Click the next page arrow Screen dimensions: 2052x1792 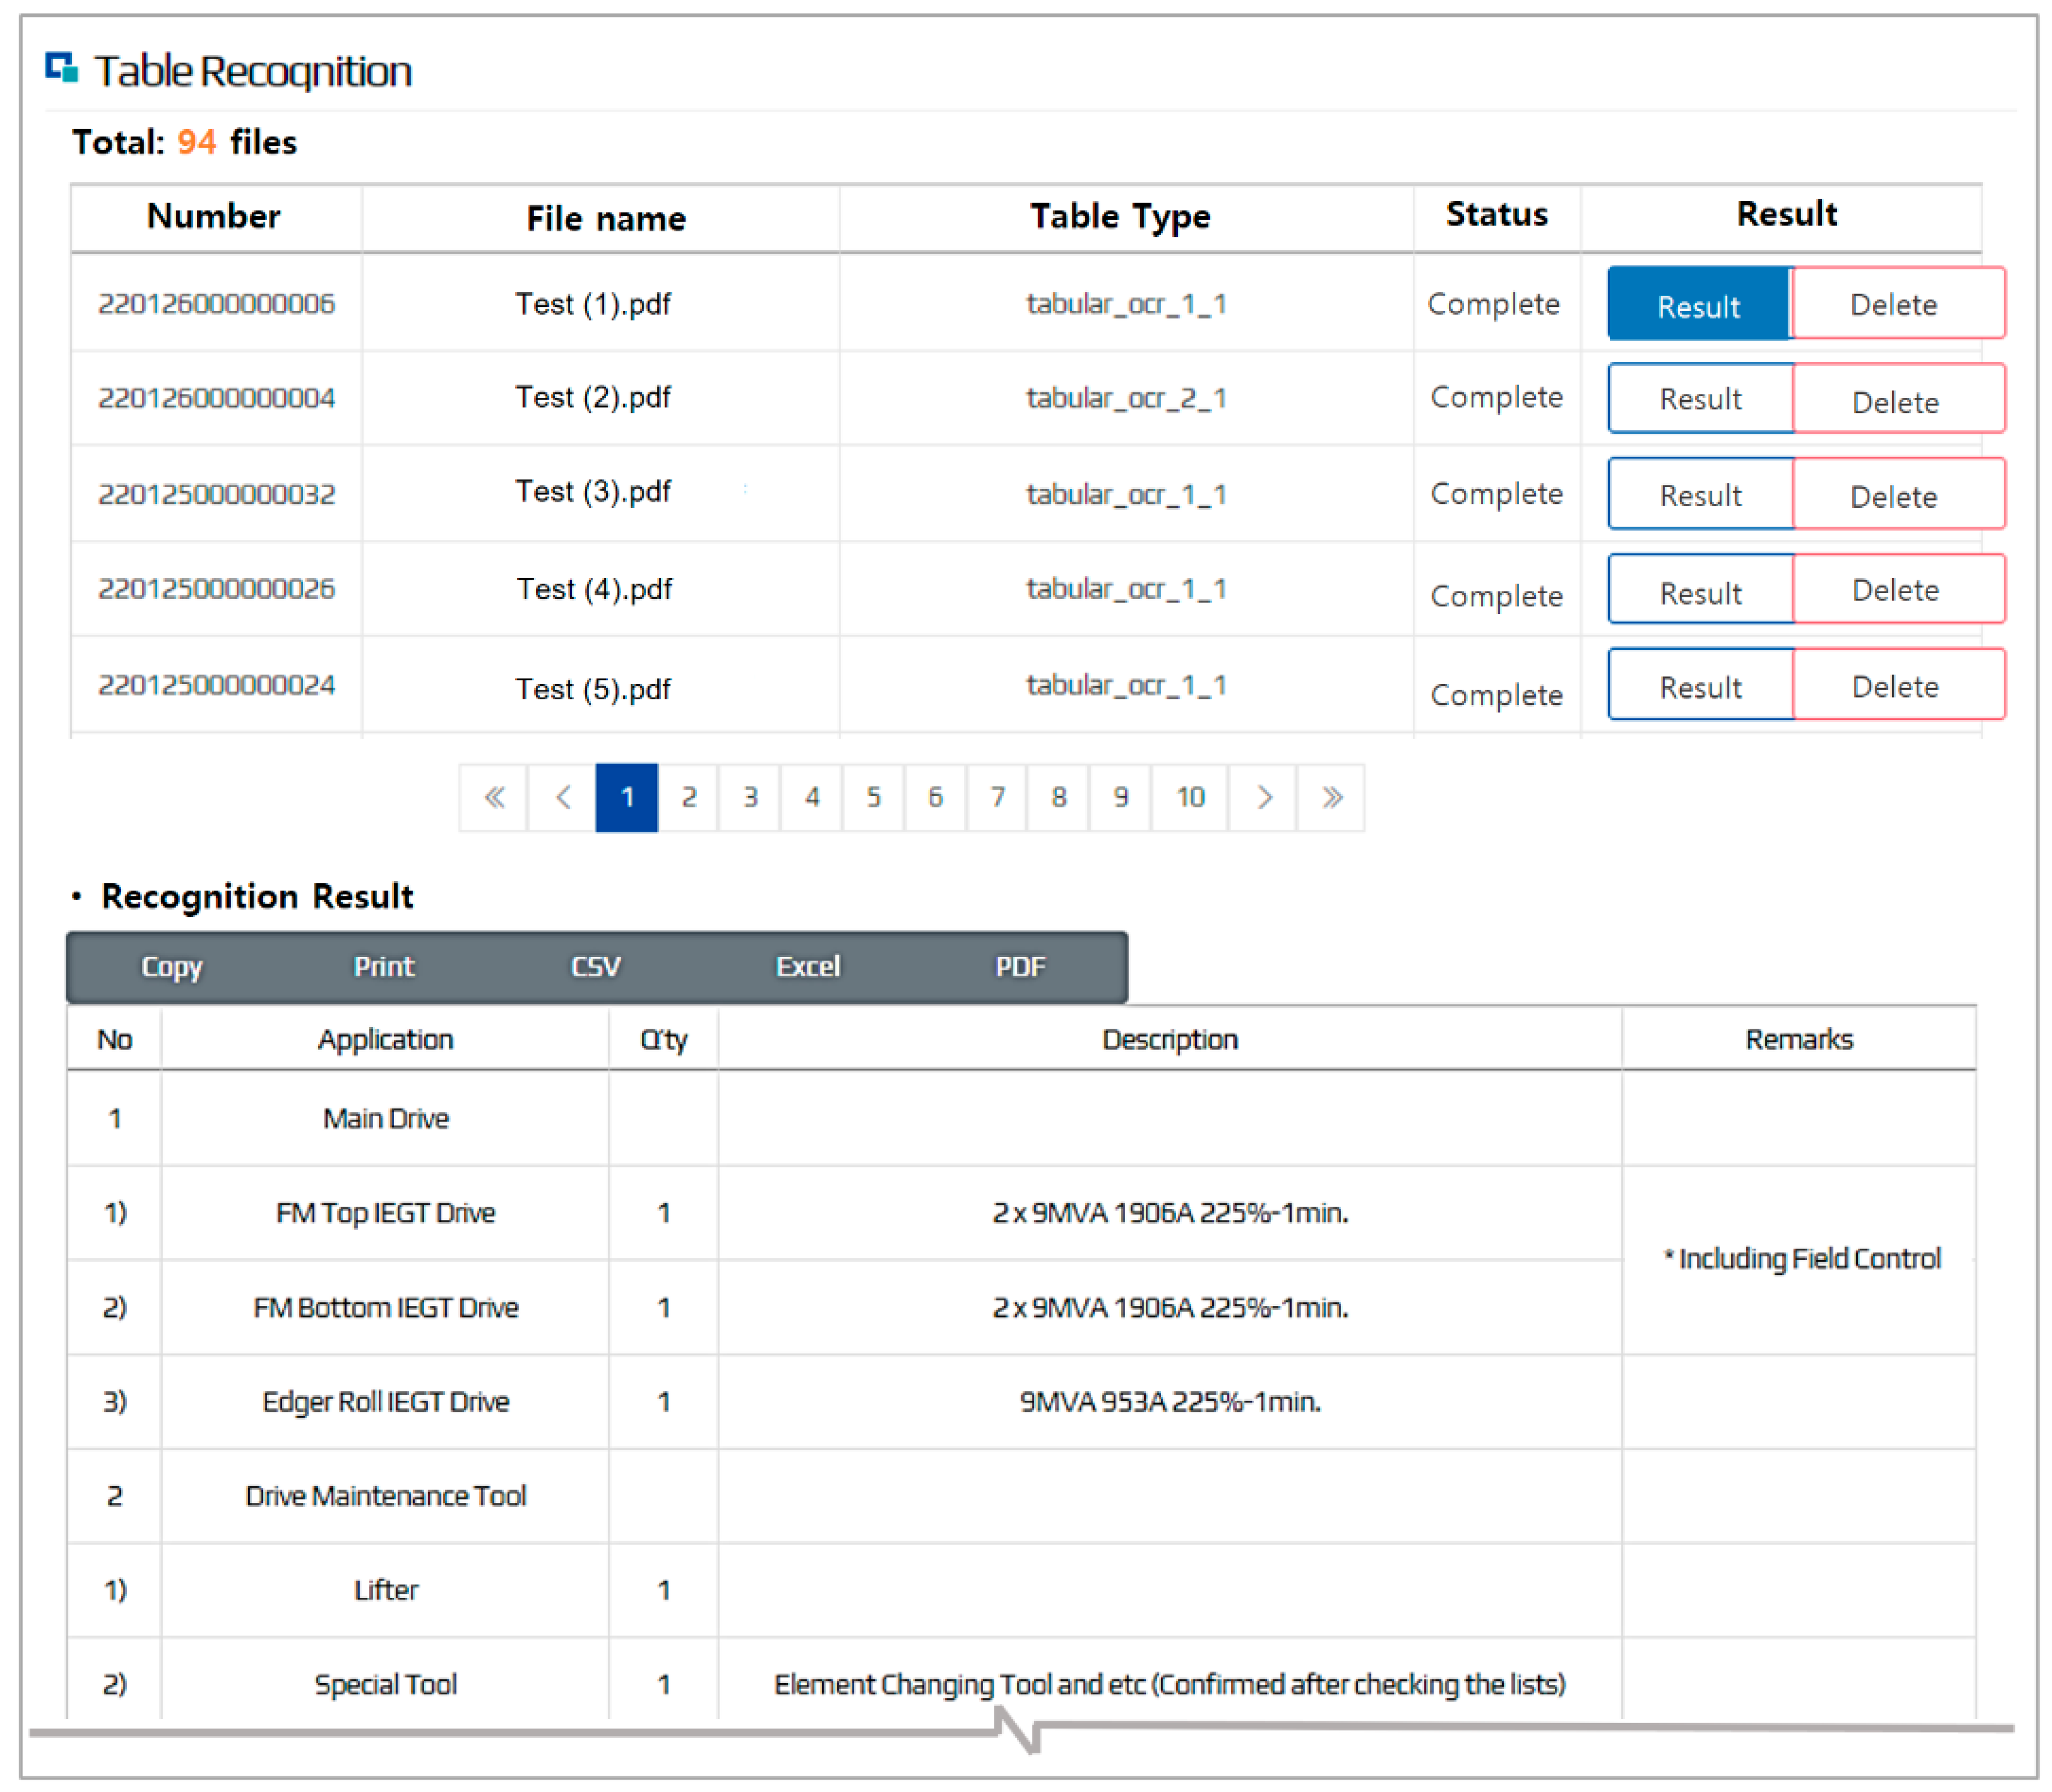pyautogui.click(x=1263, y=797)
